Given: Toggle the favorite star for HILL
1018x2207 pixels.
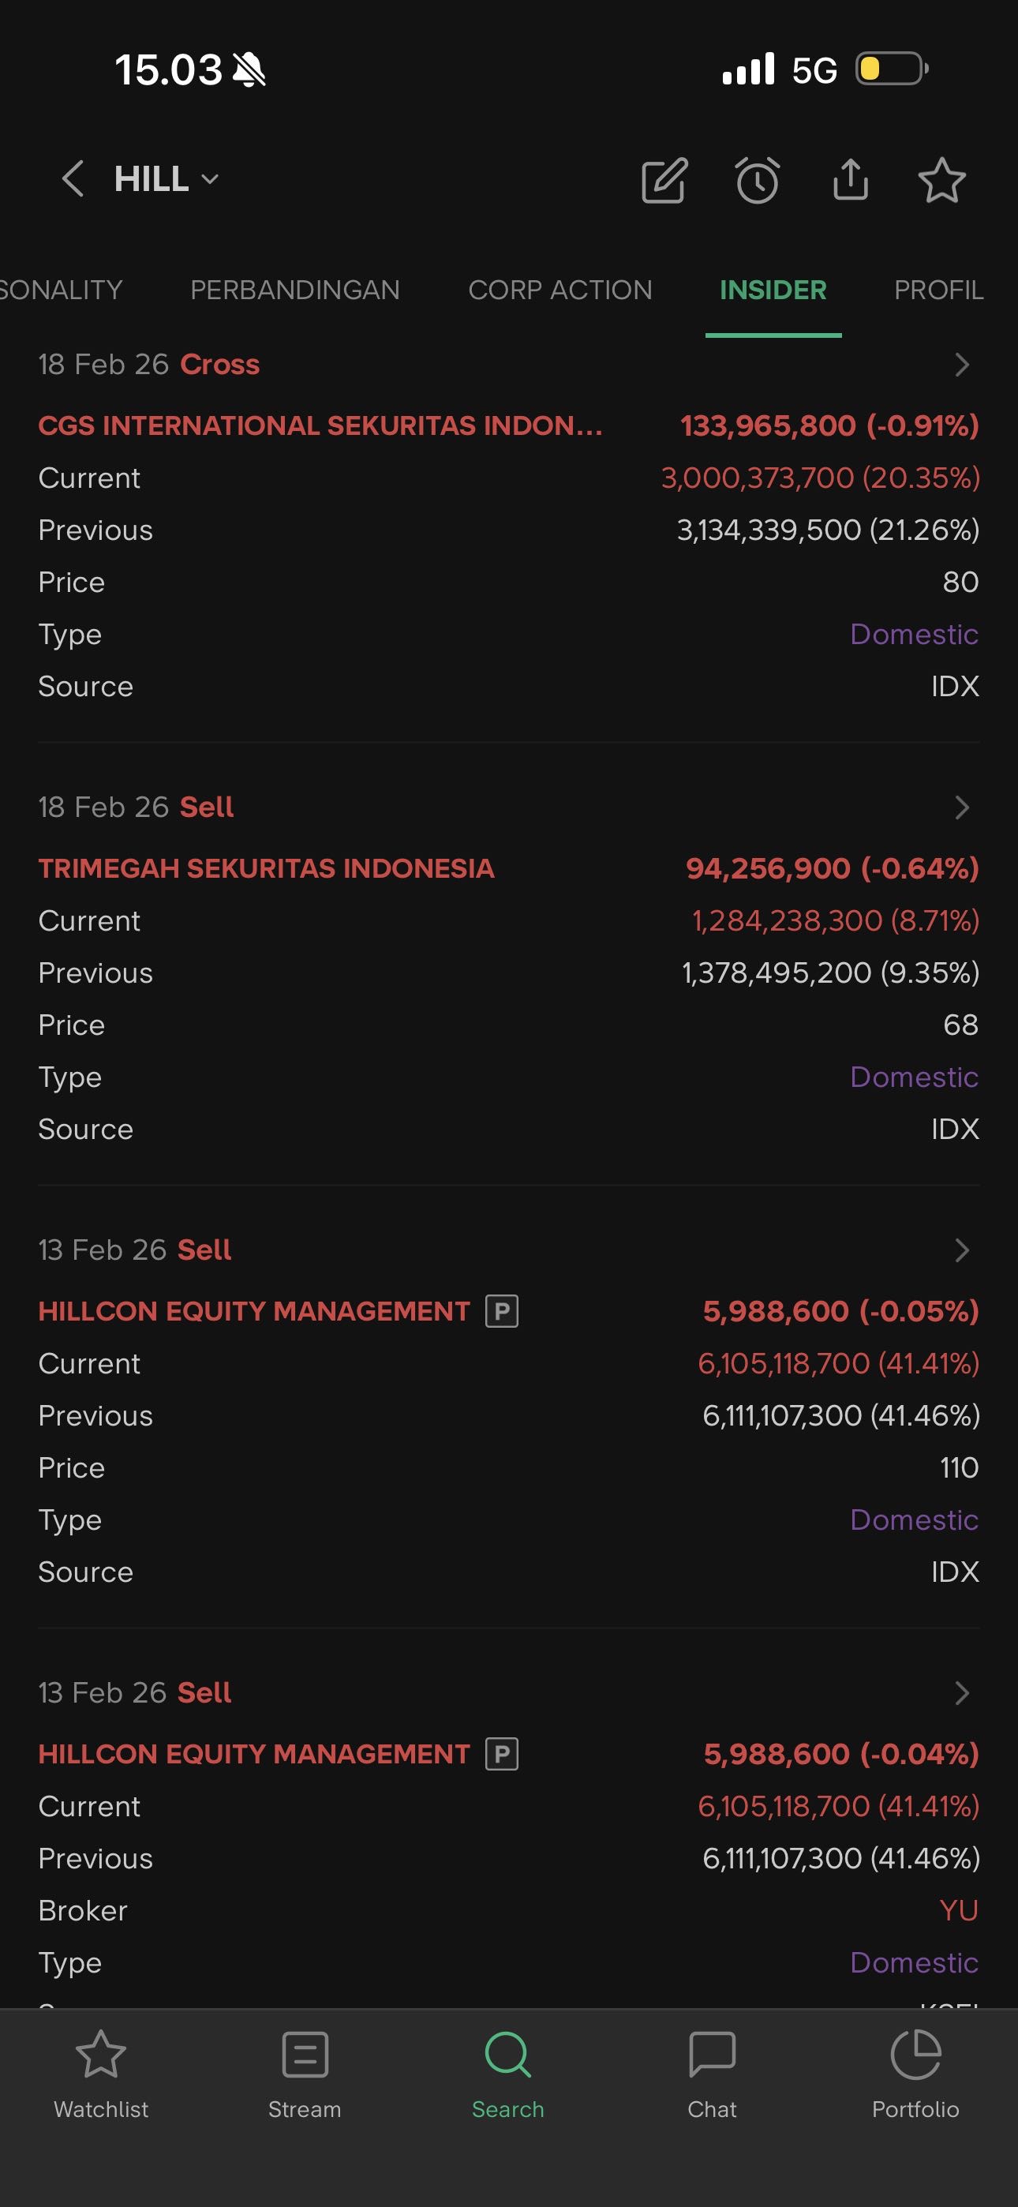Looking at the screenshot, I should pos(941,180).
